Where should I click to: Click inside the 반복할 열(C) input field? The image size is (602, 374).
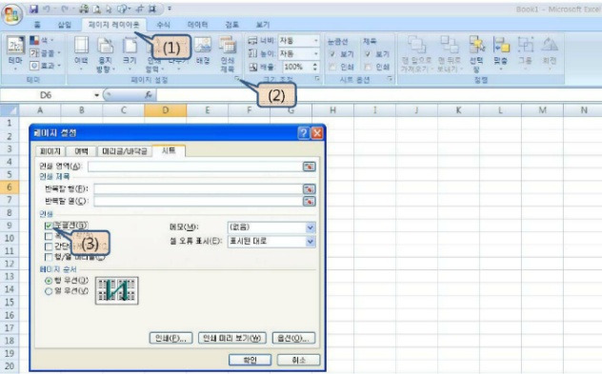point(198,201)
